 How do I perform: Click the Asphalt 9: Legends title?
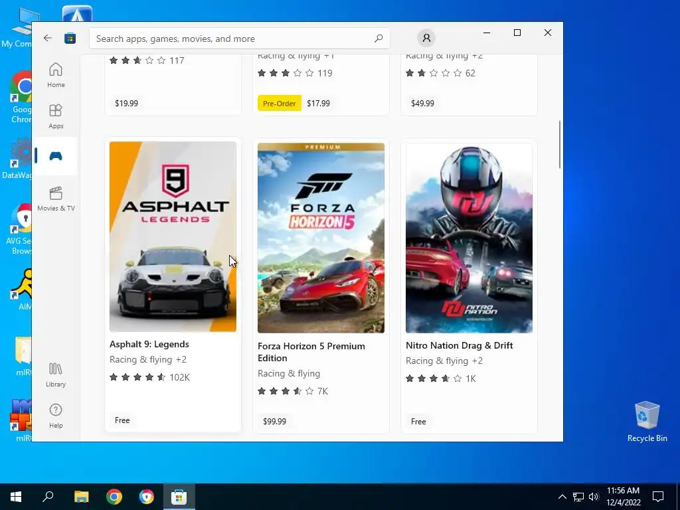tap(149, 344)
